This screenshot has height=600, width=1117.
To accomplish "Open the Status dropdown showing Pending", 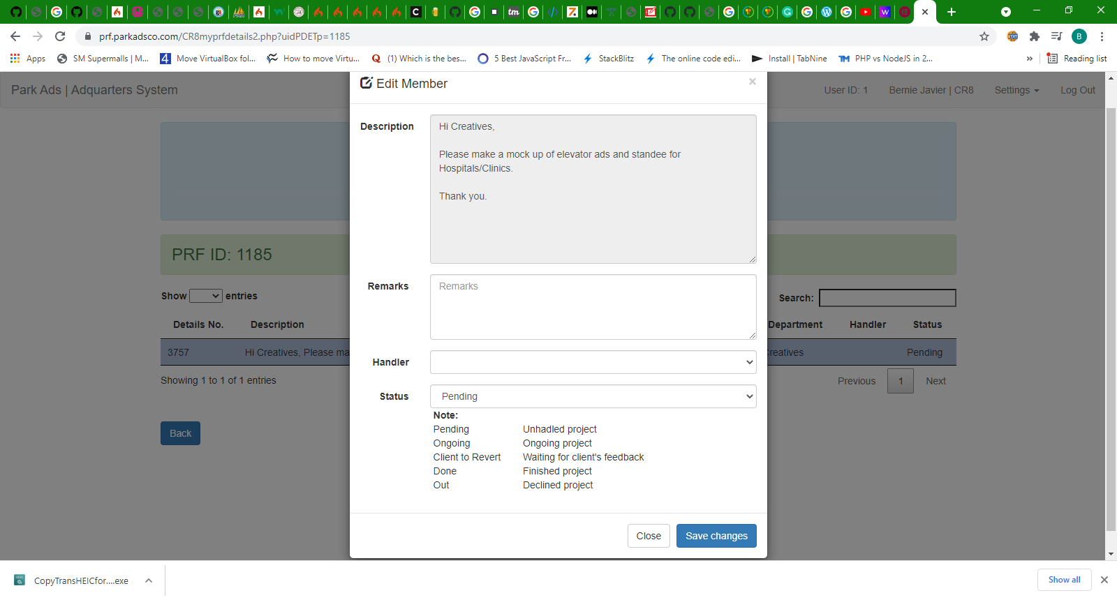I will coord(593,396).
